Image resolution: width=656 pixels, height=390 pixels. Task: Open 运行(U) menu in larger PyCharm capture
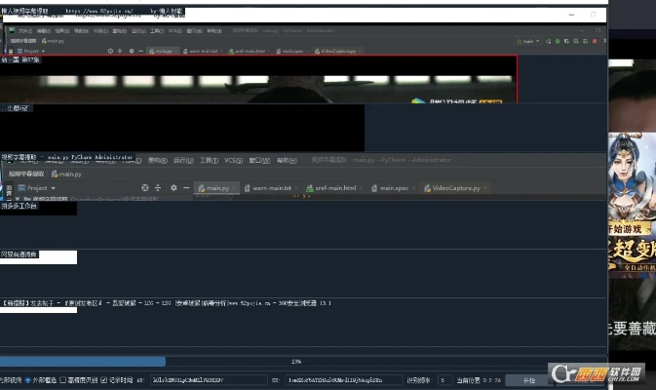[183, 160]
